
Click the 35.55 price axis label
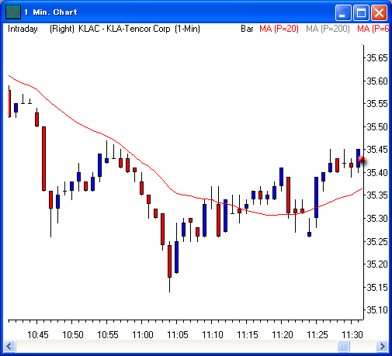point(377,104)
